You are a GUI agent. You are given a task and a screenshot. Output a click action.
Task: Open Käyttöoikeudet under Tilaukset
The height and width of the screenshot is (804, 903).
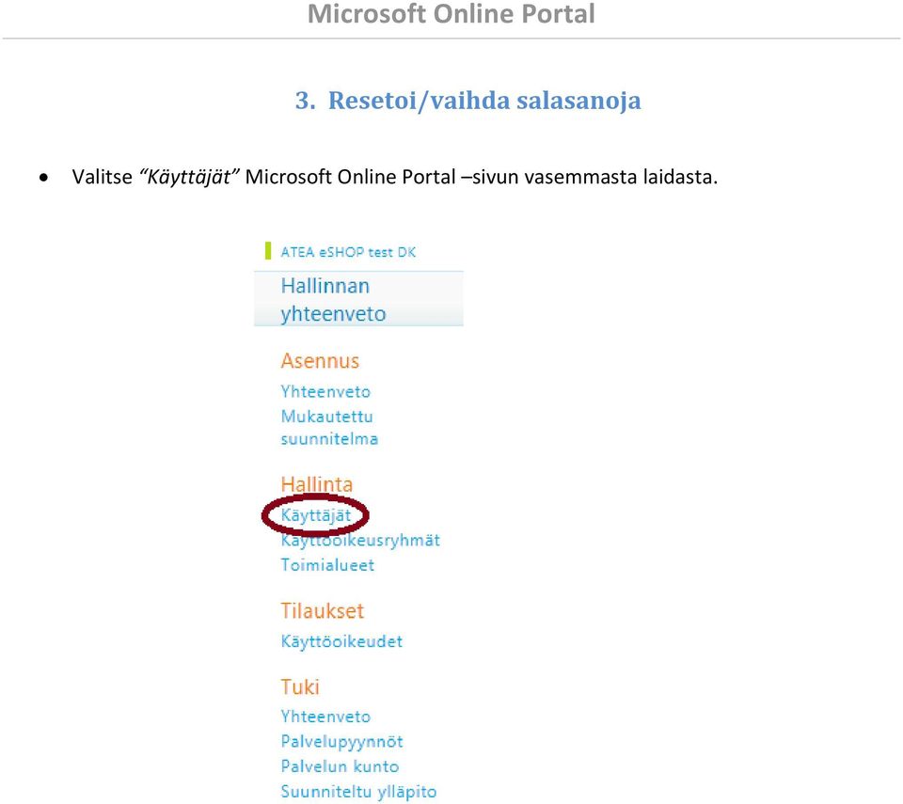click(341, 641)
